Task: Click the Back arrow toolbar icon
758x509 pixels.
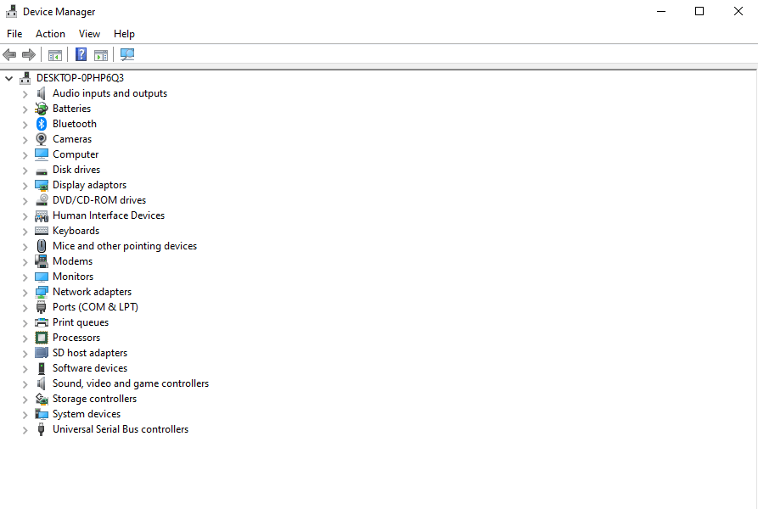Action: (x=9, y=54)
